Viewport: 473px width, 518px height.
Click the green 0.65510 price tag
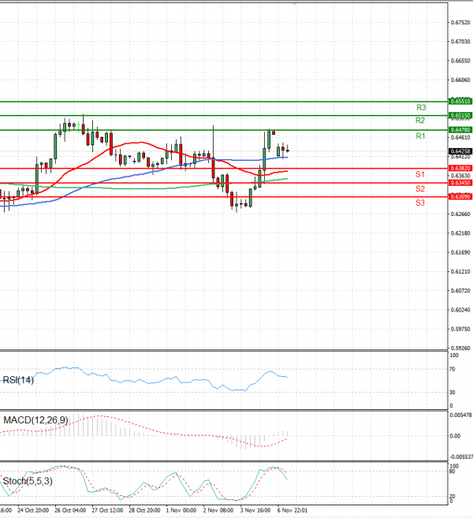coord(460,101)
